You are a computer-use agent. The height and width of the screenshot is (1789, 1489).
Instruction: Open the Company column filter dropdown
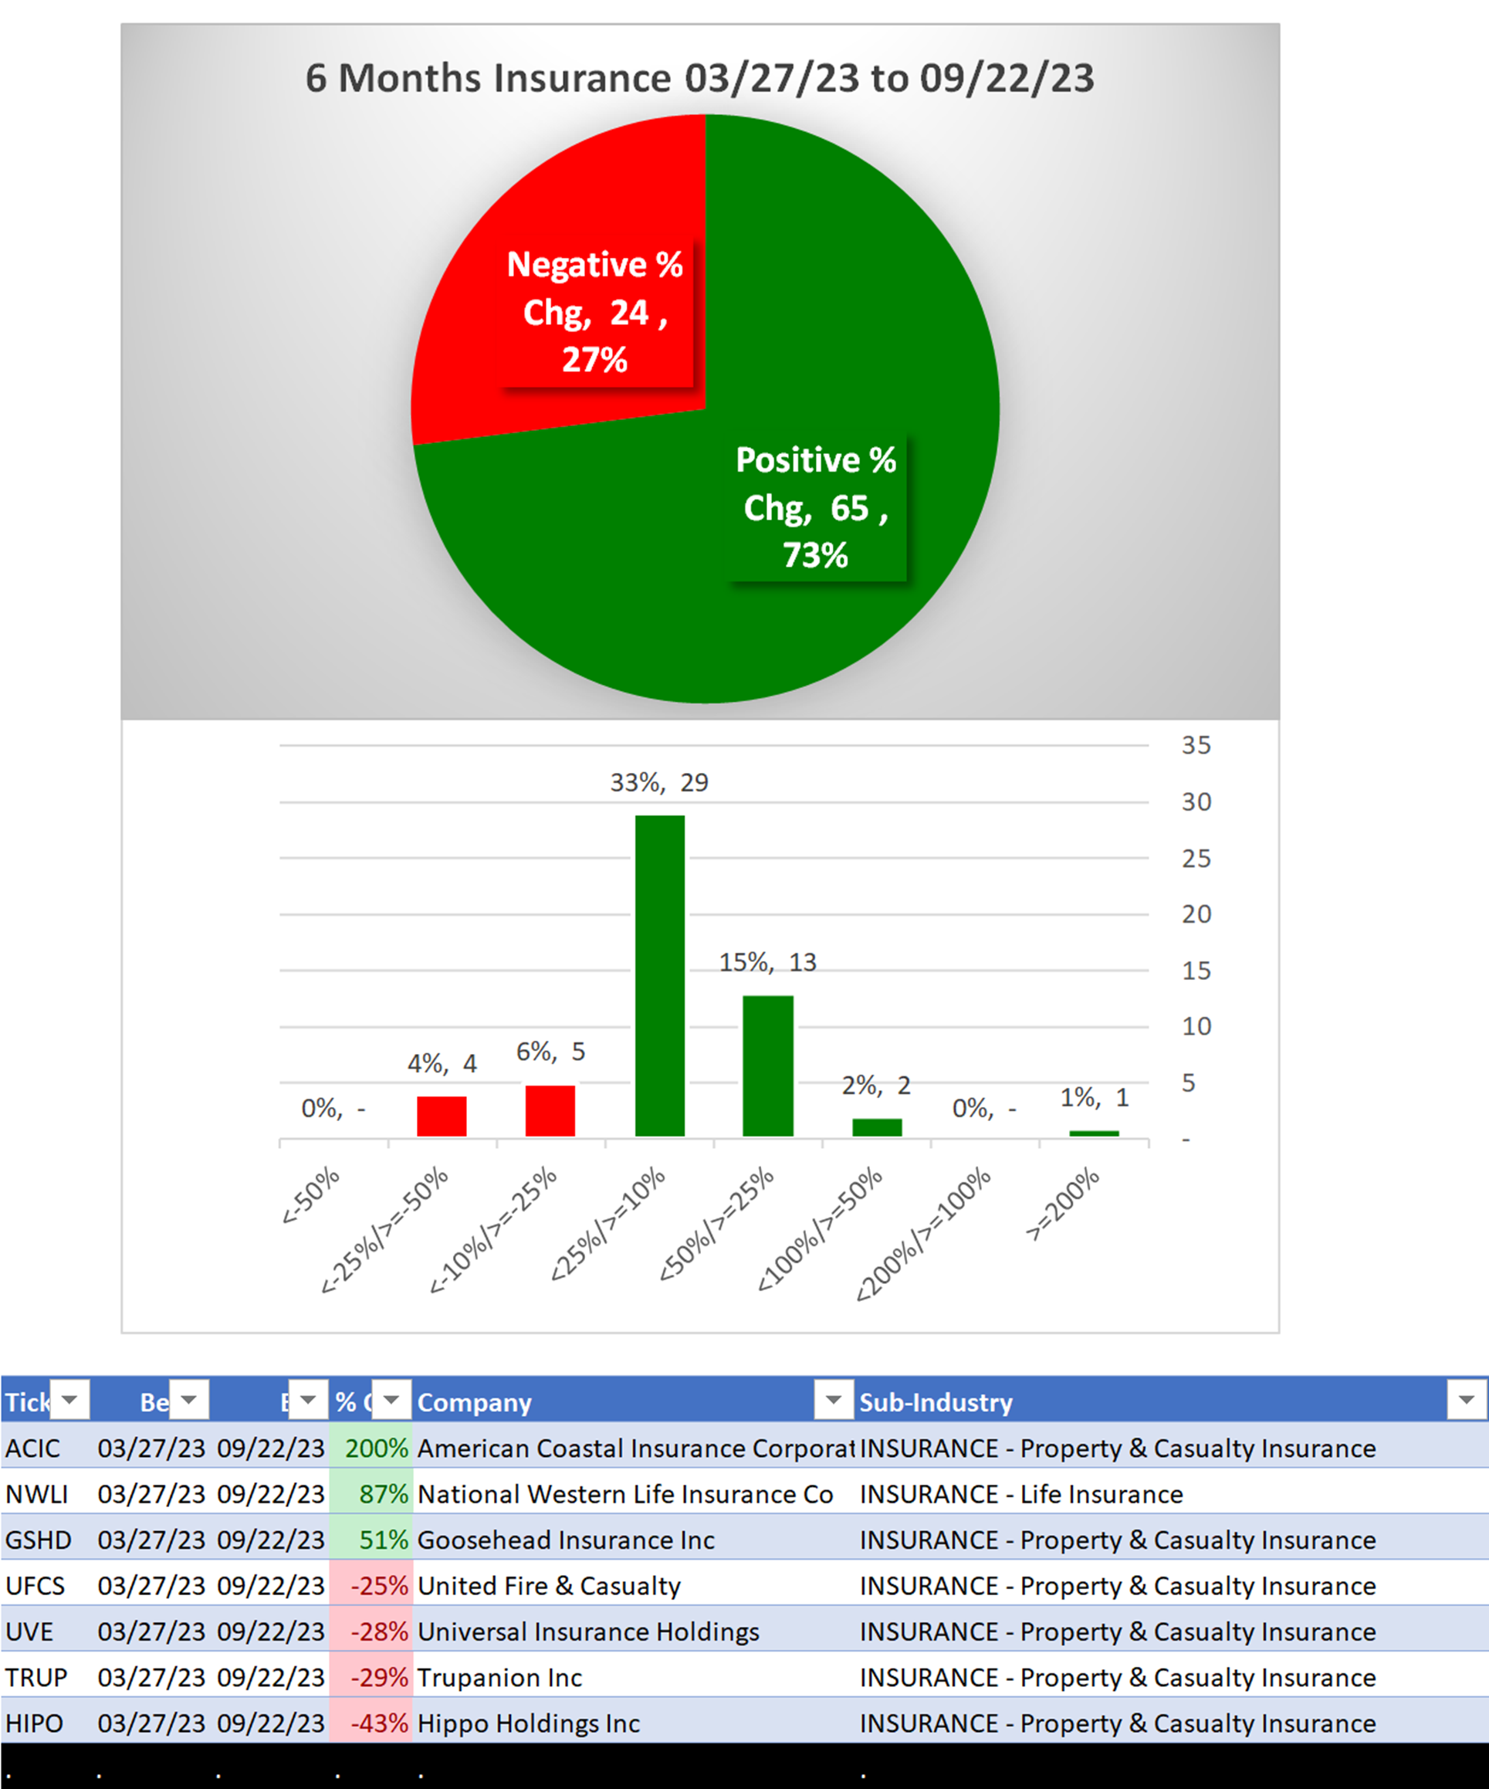(x=834, y=1400)
